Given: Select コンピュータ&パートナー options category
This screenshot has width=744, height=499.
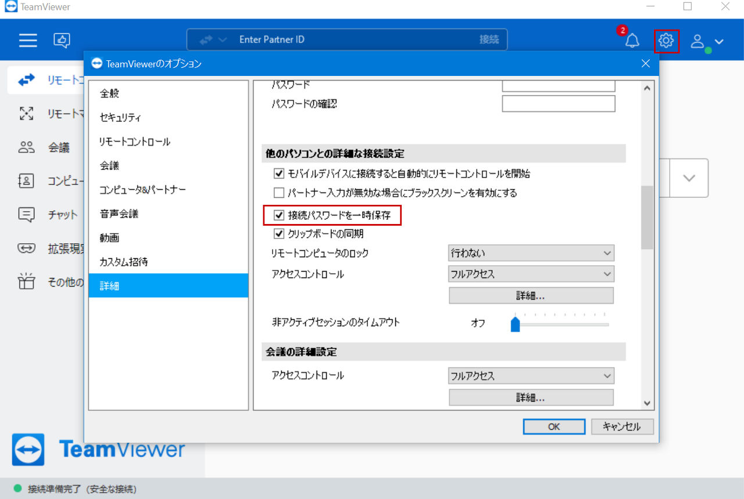Looking at the screenshot, I should point(169,190).
